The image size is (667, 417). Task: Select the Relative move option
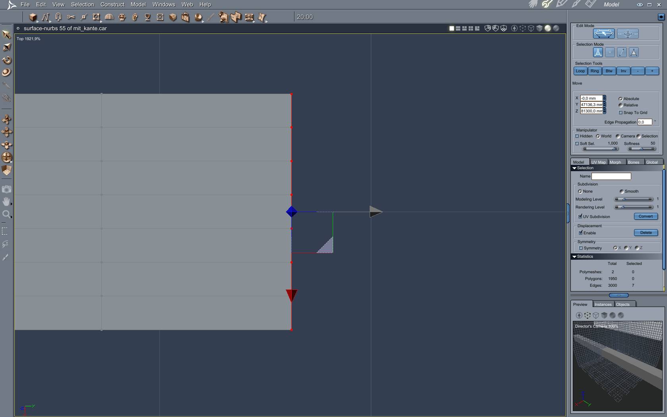620,105
